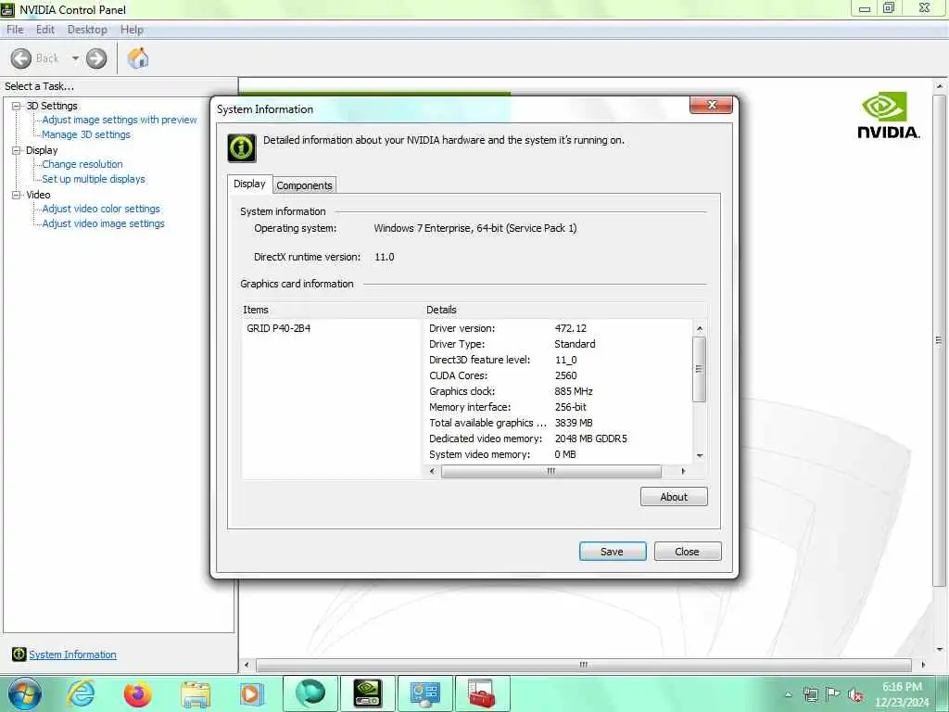The height and width of the screenshot is (712, 949).
Task: Select GRID P40-2B4 in Items list
Action: [x=278, y=328]
